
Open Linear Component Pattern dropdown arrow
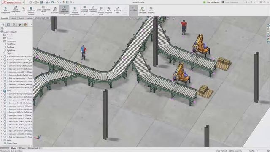[43, 15]
